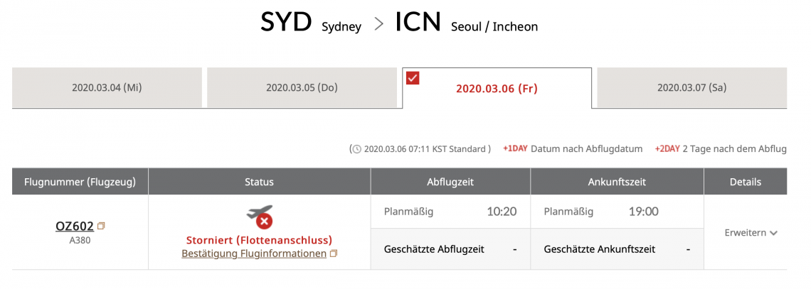Viewport: 811px width, 289px height.
Task: Click the red checkmark on the selected date tab
Action: click(x=413, y=77)
